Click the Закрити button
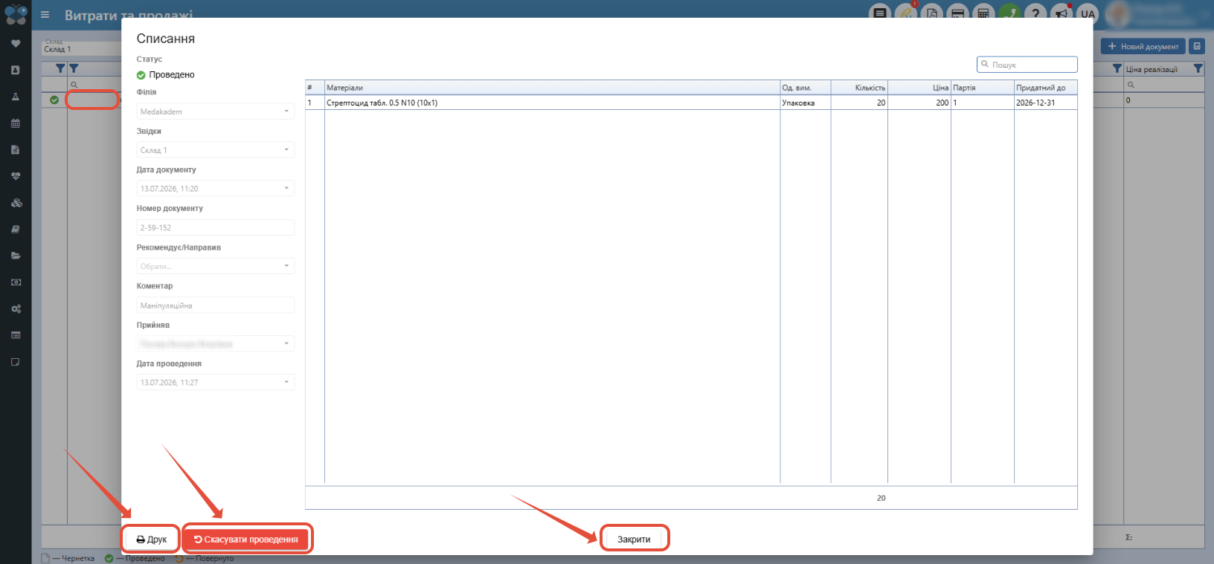 click(634, 539)
